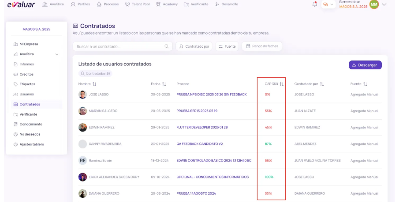Open the user account dropdown chevron
Viewport: 399px width, 208px height.
point(384,4)
